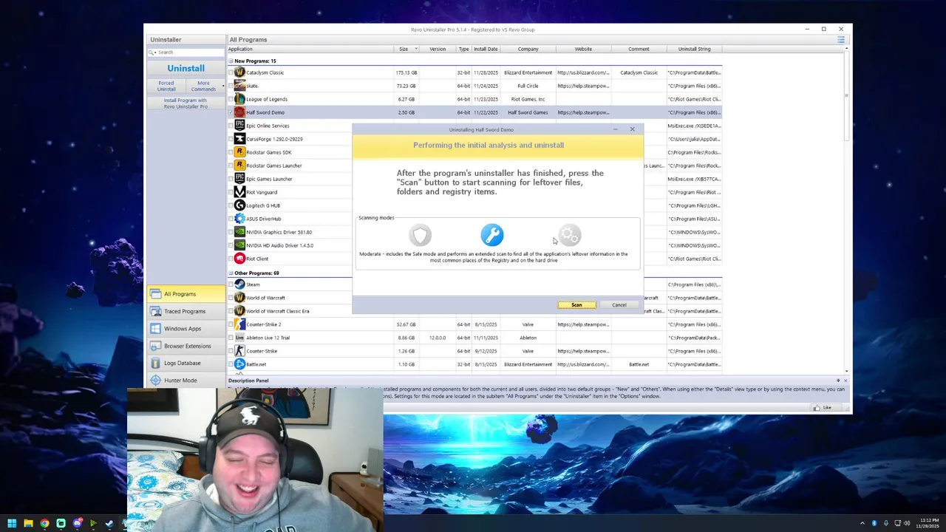Check the Ableton Live 12 Trial checkbox
This screenshot has width=946, height=532.
(231, 338)
